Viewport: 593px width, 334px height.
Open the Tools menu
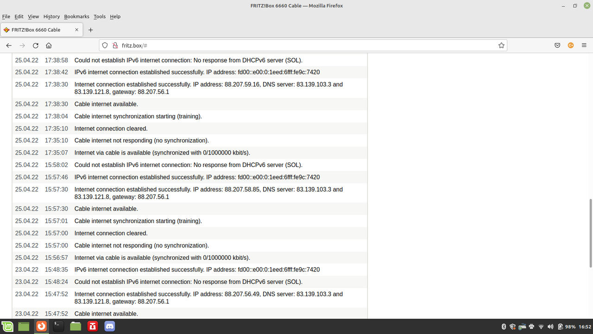coord(100,16)
